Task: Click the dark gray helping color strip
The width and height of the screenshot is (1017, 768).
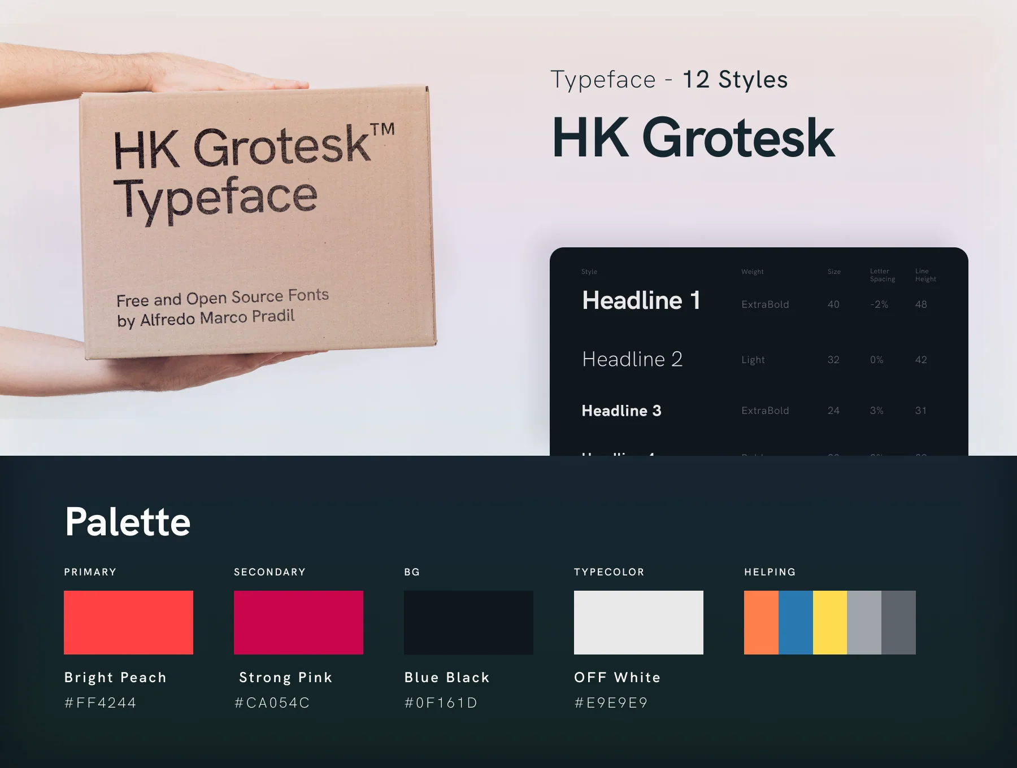Action: [898, 622]
